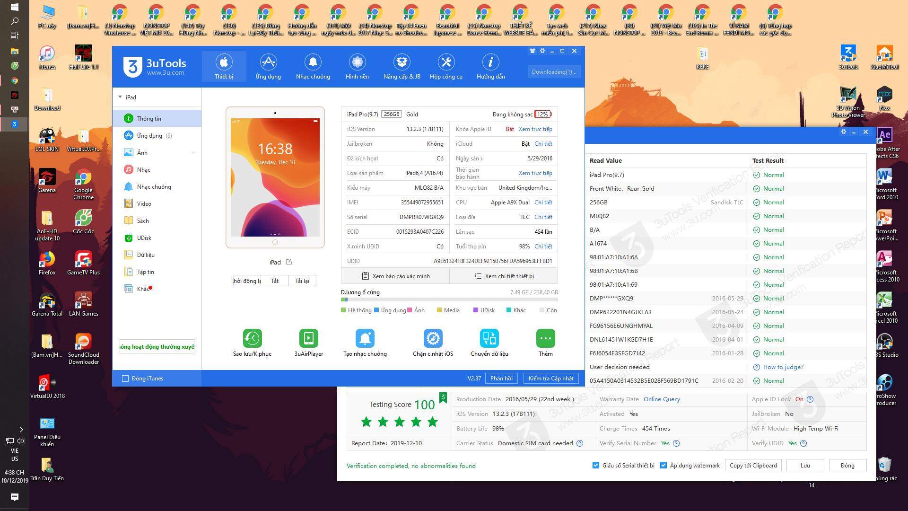Launch the 3uAirPlayer tool
The width and height of the screenshot is (908, 511).
tap(308, 338)
